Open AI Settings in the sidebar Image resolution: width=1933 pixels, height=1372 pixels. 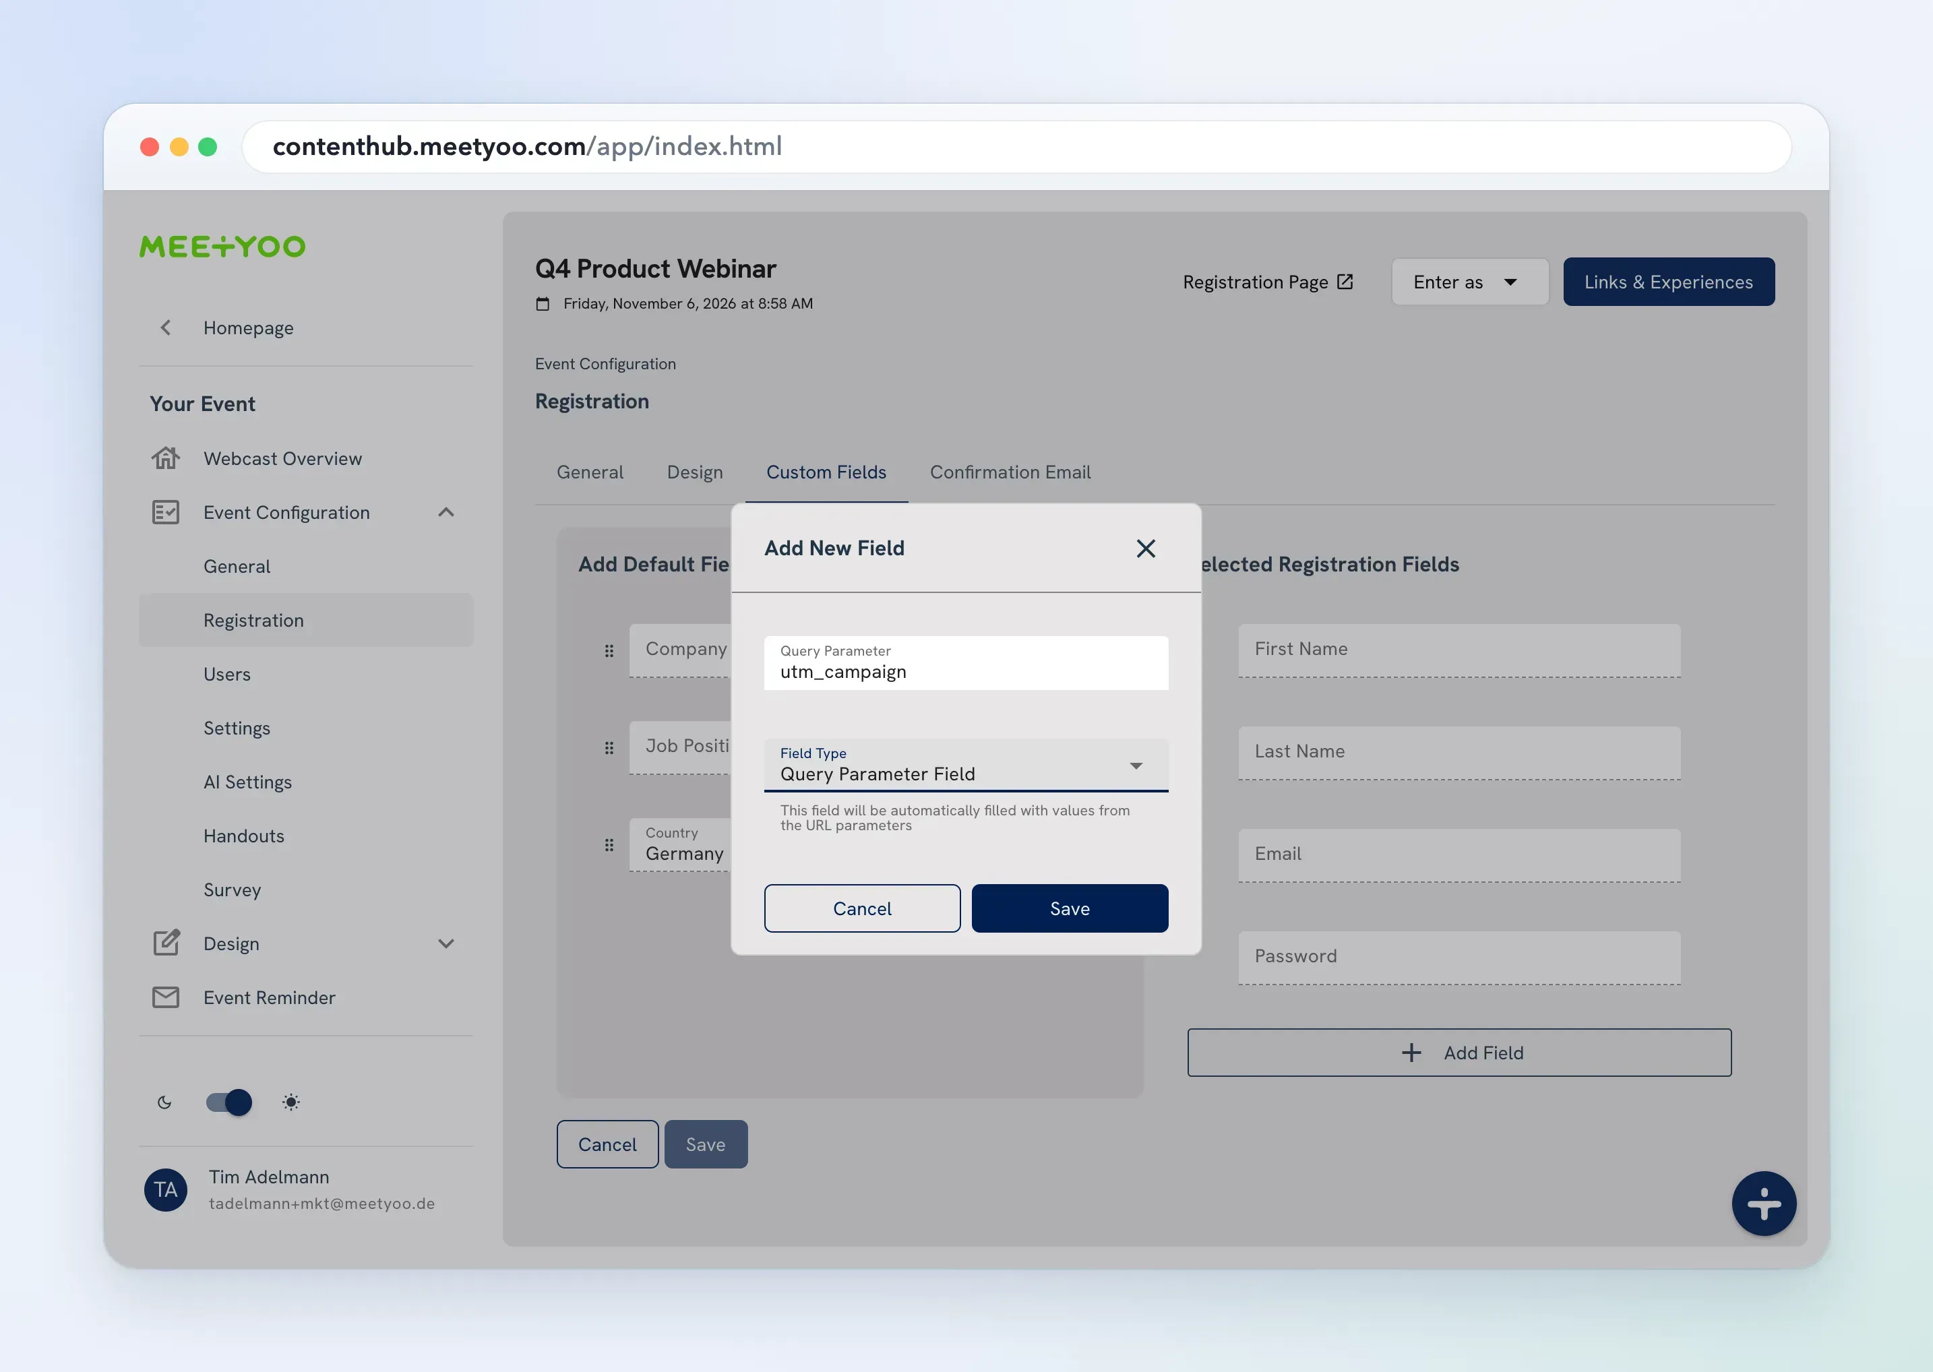point(306,782)
